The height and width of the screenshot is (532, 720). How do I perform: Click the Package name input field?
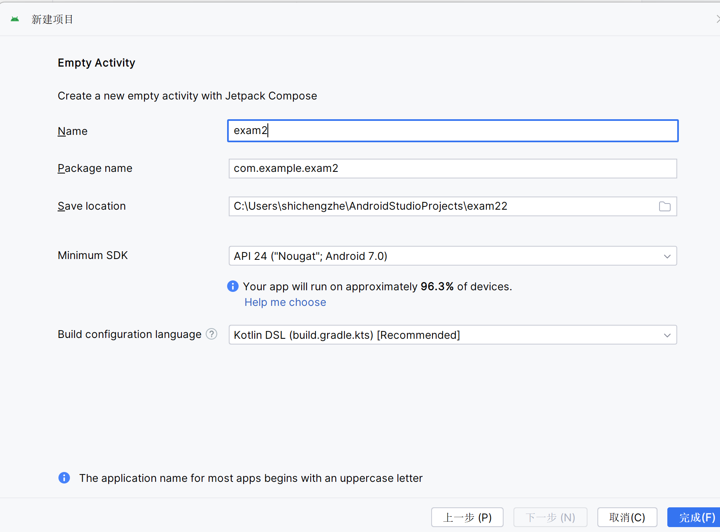coord(453,169)
